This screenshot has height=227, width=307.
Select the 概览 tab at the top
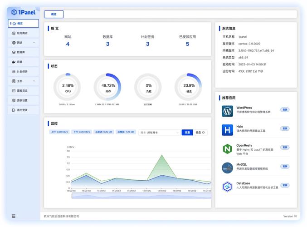pos(54,15)
